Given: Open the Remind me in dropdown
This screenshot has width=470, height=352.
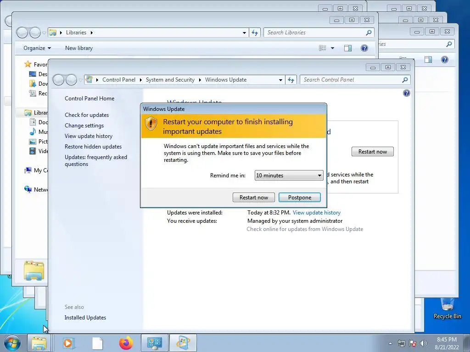Looking at the screenshot, I should pyautogui.click(x=289, y=176).
